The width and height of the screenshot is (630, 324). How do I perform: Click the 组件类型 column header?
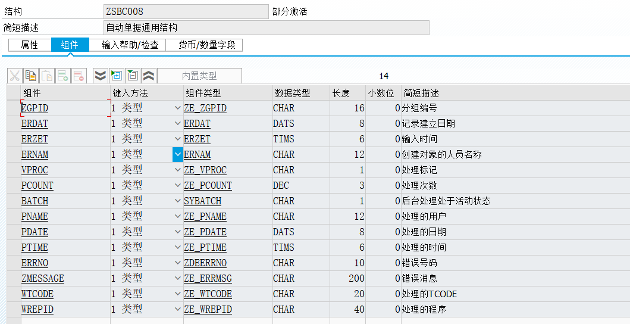(228, 93)
